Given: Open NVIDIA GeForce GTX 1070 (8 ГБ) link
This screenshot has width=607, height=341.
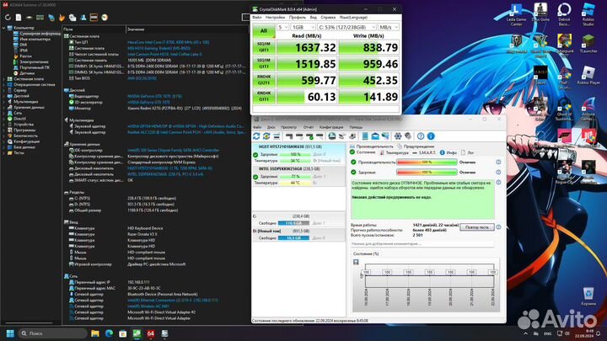Looking at the screenshot, I should tap(154, 96).
